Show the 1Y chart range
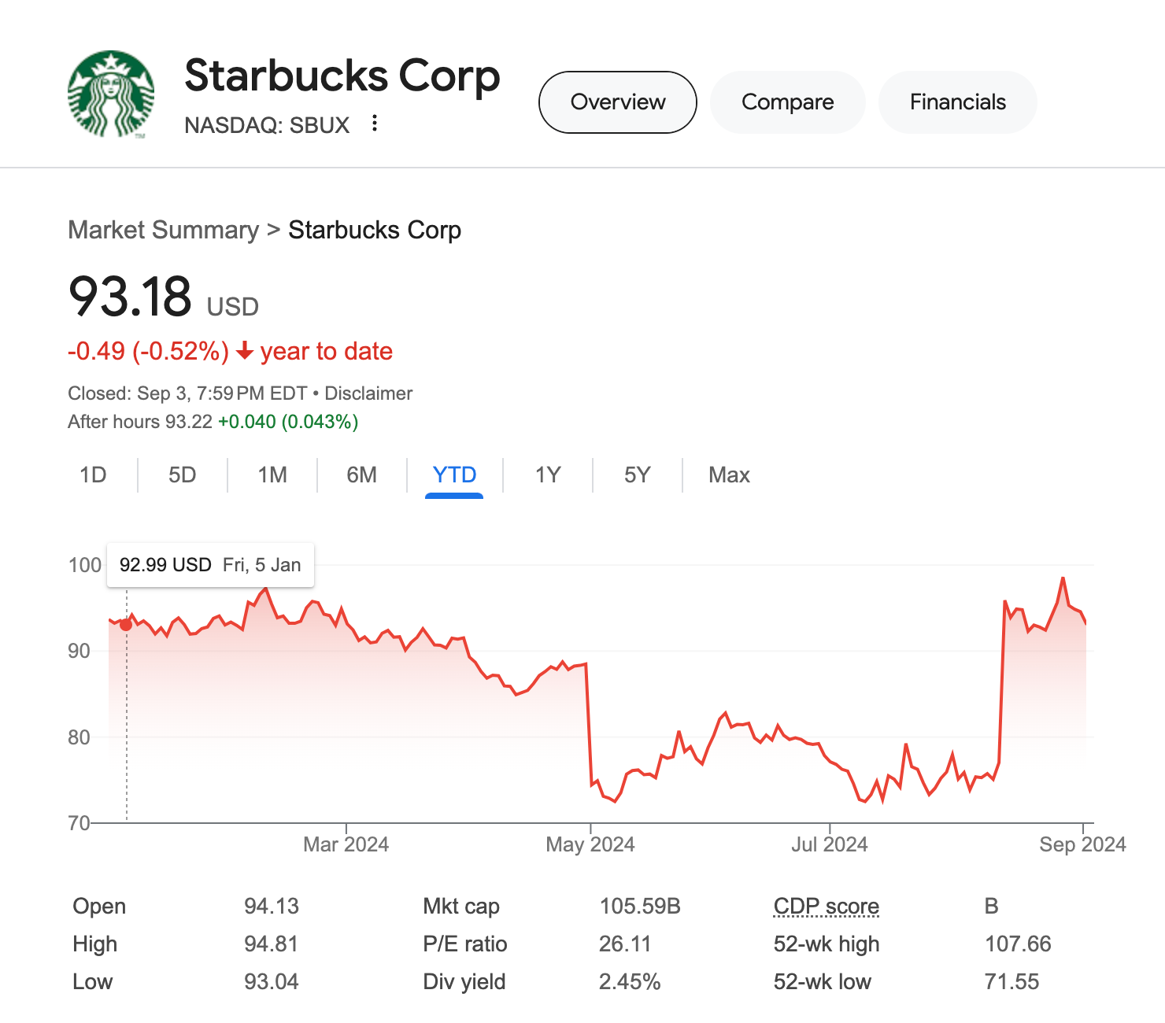The width and height of the screenshot is (1165, 1023). tap(548, 475)
